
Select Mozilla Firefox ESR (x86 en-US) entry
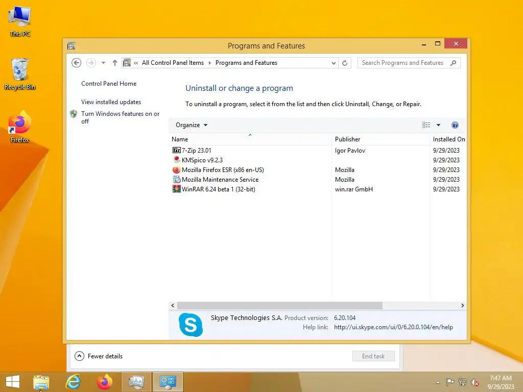[317, 169]
